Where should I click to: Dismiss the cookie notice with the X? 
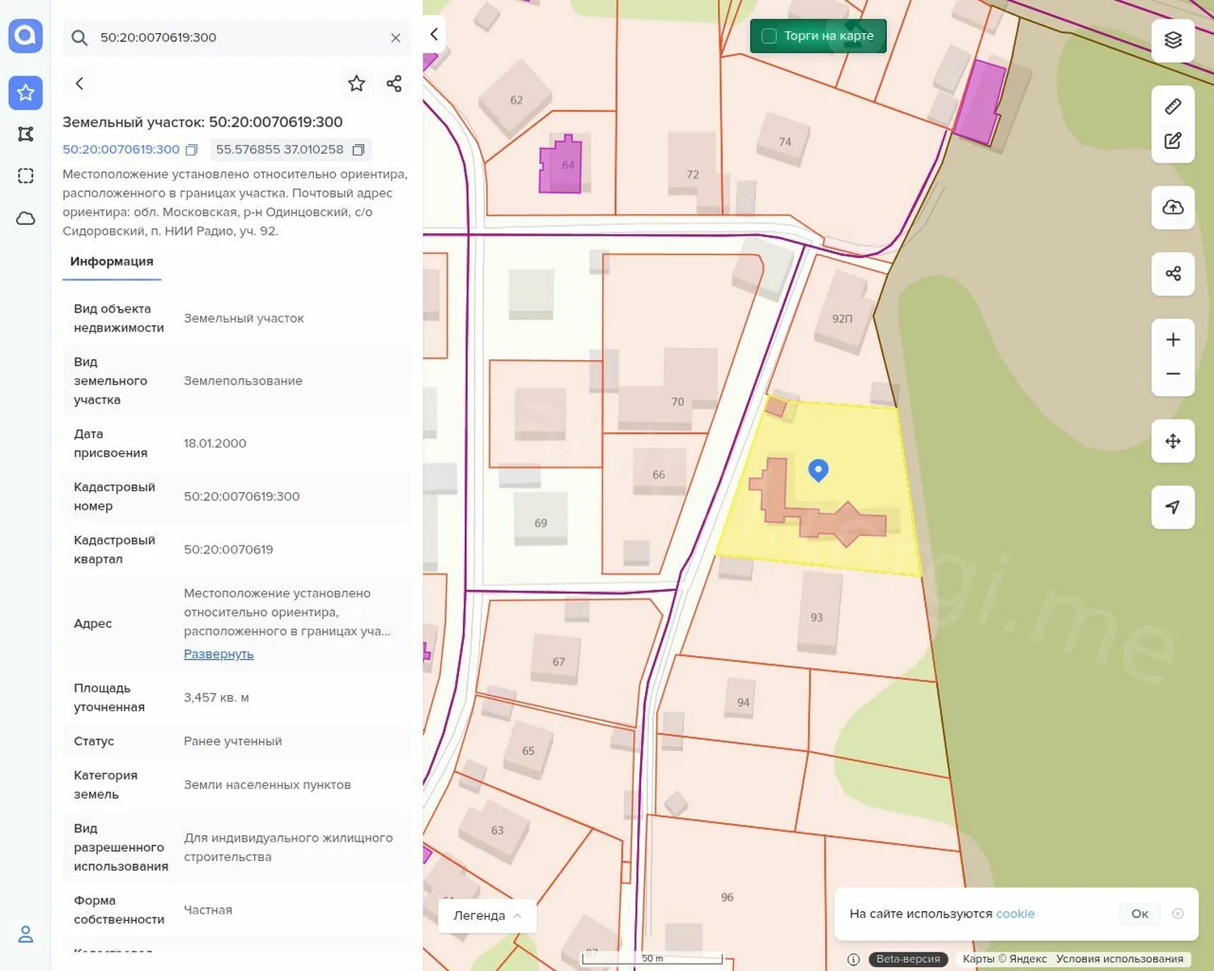click(x=1178, y=914)
